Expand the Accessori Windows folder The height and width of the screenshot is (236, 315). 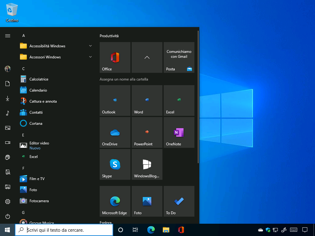(x=56, y=57)
